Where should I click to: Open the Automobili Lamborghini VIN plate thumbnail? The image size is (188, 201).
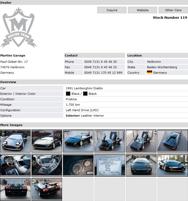tap(110, 165)
